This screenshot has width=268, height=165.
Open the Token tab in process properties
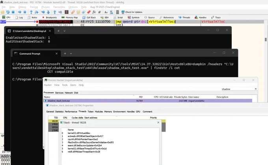91,111
